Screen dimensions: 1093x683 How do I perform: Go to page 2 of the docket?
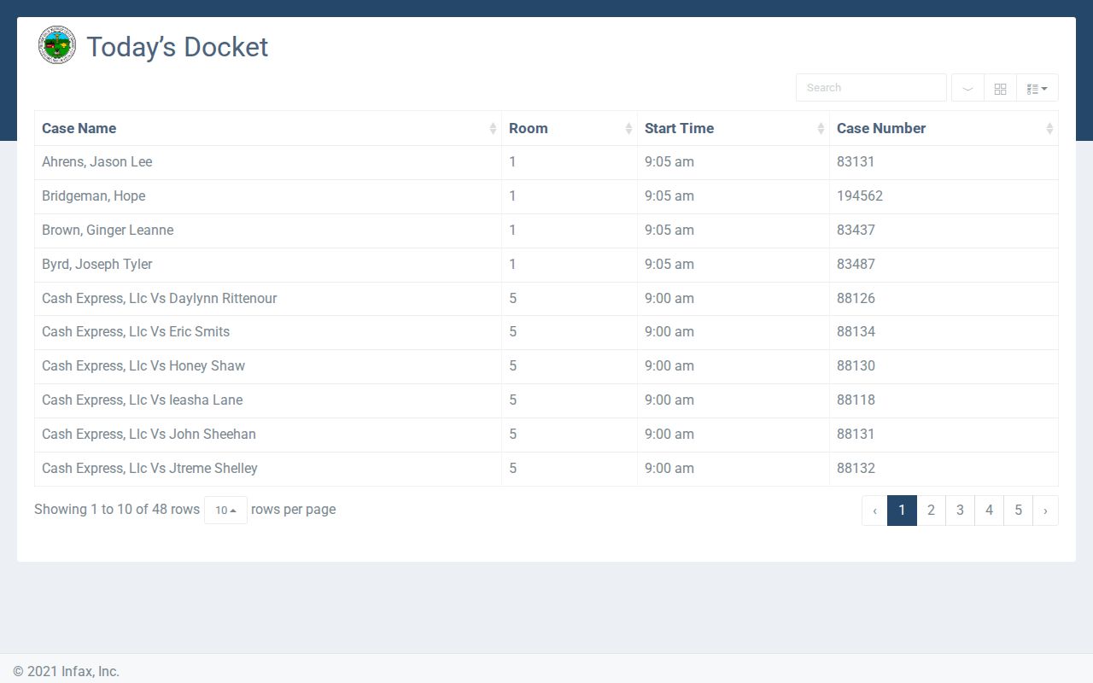(x=931, y=511)
